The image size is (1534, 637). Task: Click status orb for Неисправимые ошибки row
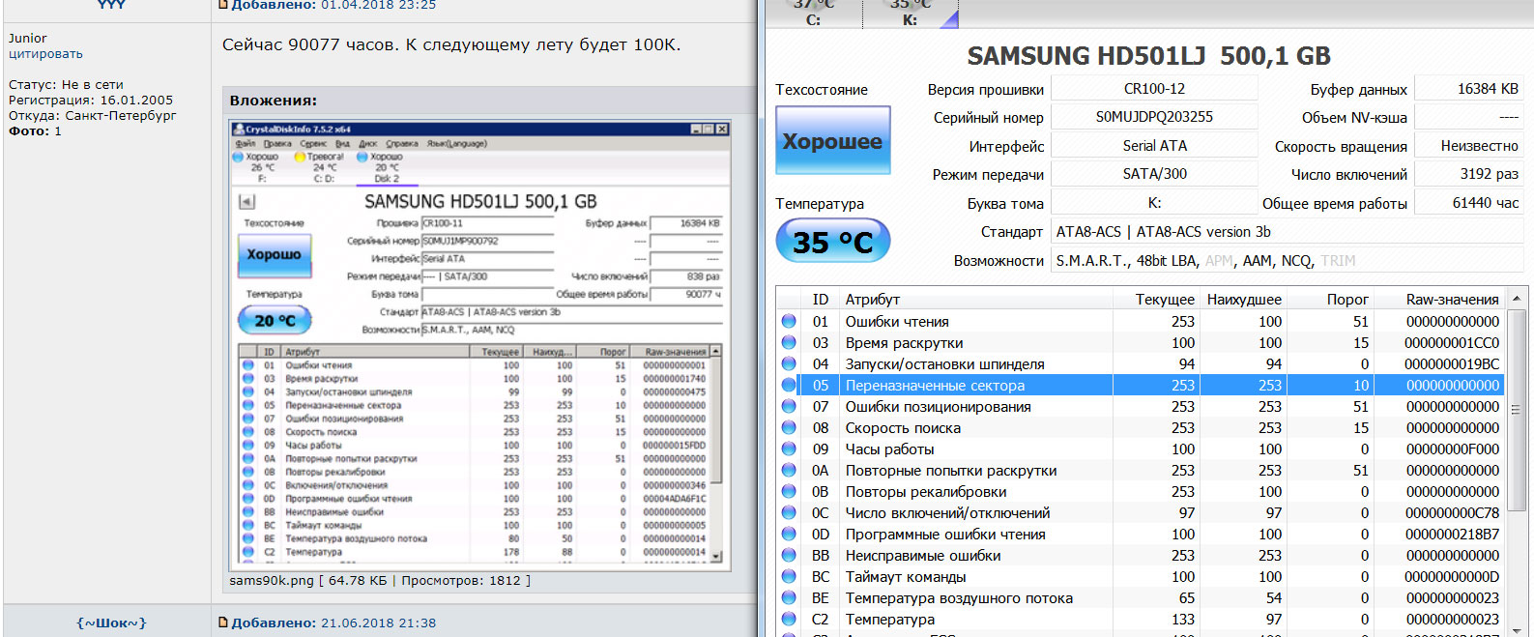click(789, 555)
